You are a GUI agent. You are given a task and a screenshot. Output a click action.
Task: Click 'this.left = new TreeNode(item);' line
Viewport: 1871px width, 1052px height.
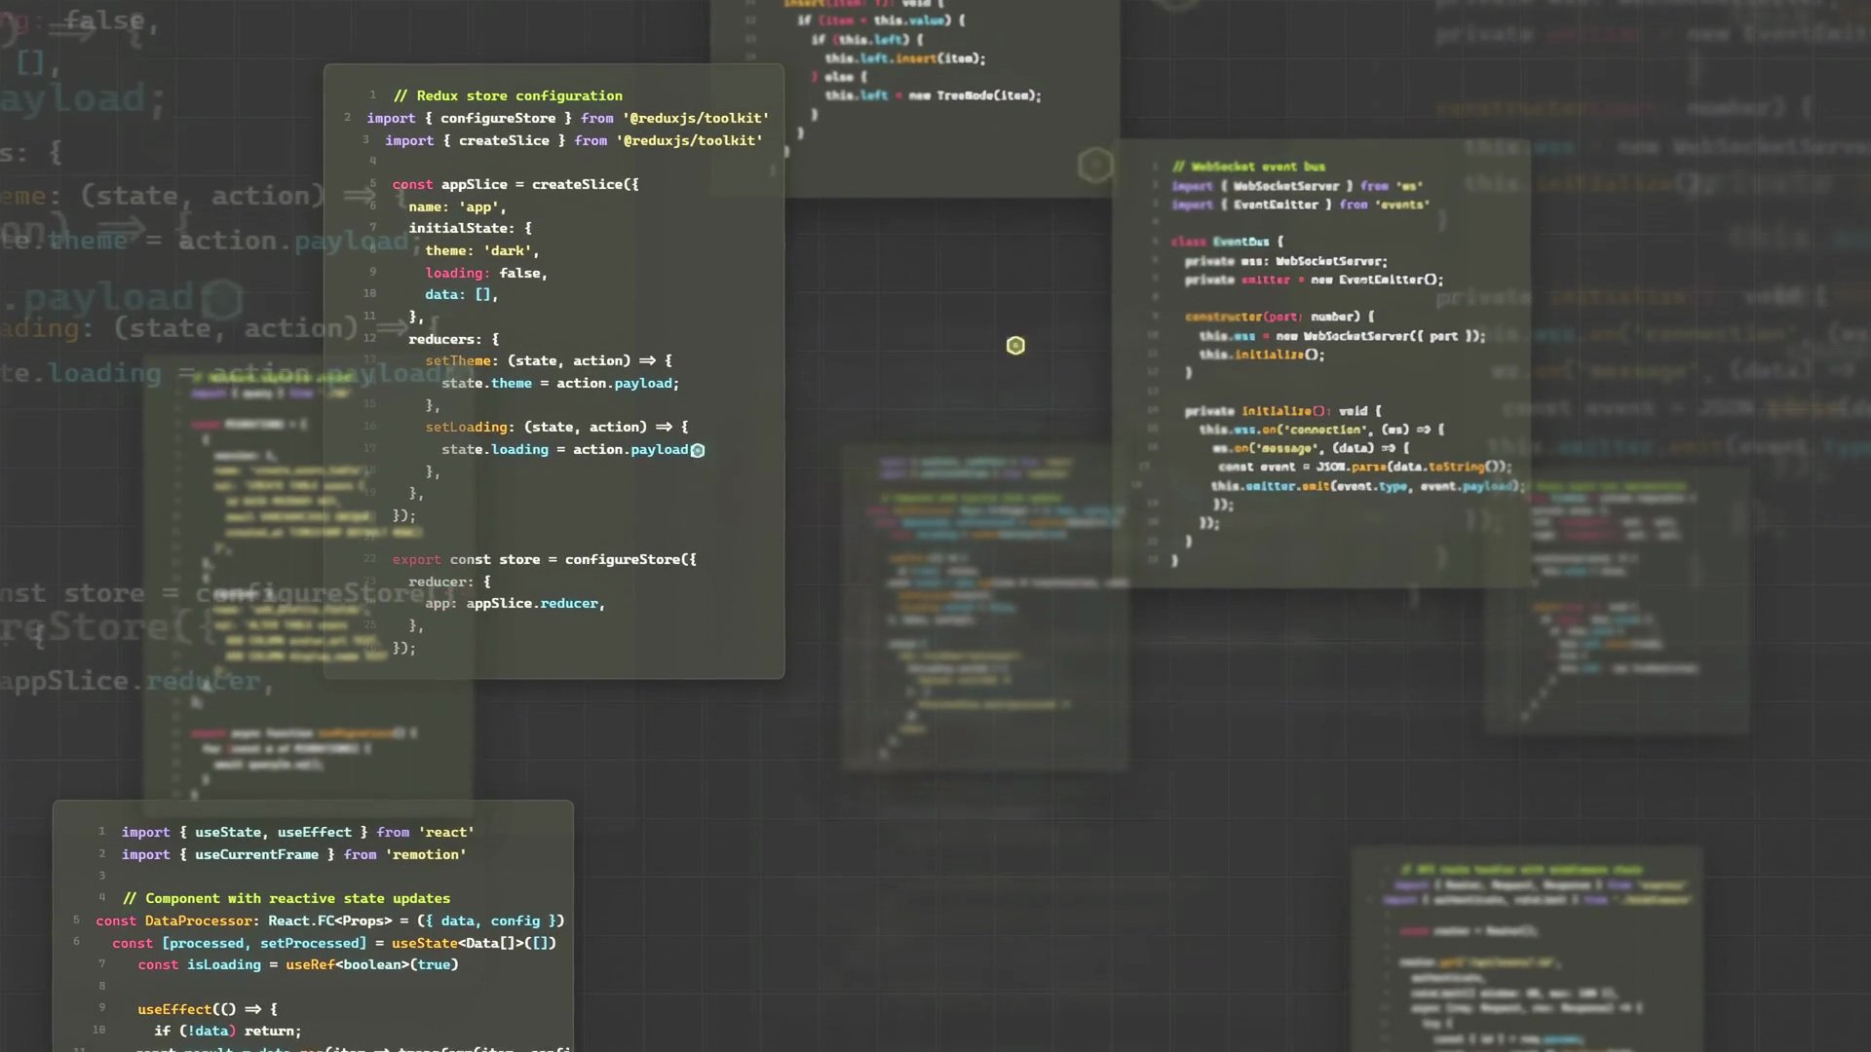point(934,95)
